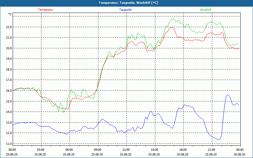Screen dimensions: 253x158
Task: Click the '14,0' y-axis value
Action: click(x=9, y=112)
